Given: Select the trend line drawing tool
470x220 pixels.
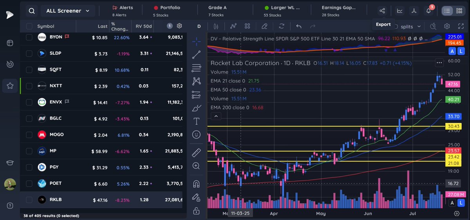Looking at the screenshot, I should pyautogui.click(x=197, y=55).
